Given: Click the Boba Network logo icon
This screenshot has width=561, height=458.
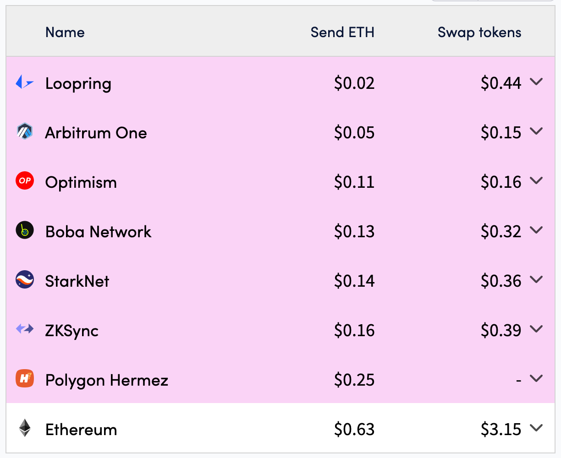Looking at the screenshot, I should coord(25,230).
